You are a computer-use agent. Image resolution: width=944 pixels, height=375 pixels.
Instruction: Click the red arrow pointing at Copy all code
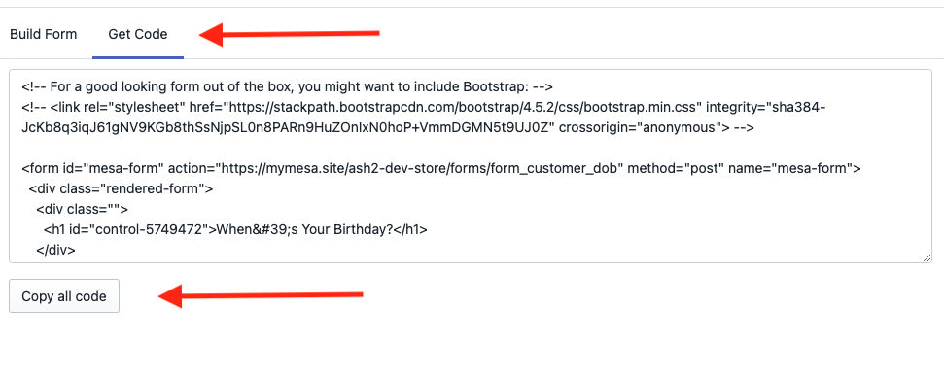[261, 295]
